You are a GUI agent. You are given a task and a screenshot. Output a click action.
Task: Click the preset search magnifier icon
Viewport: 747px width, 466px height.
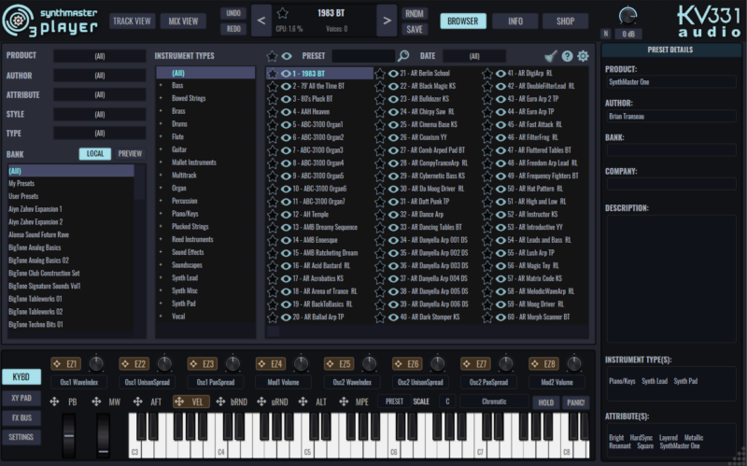[x=403, y=56]
